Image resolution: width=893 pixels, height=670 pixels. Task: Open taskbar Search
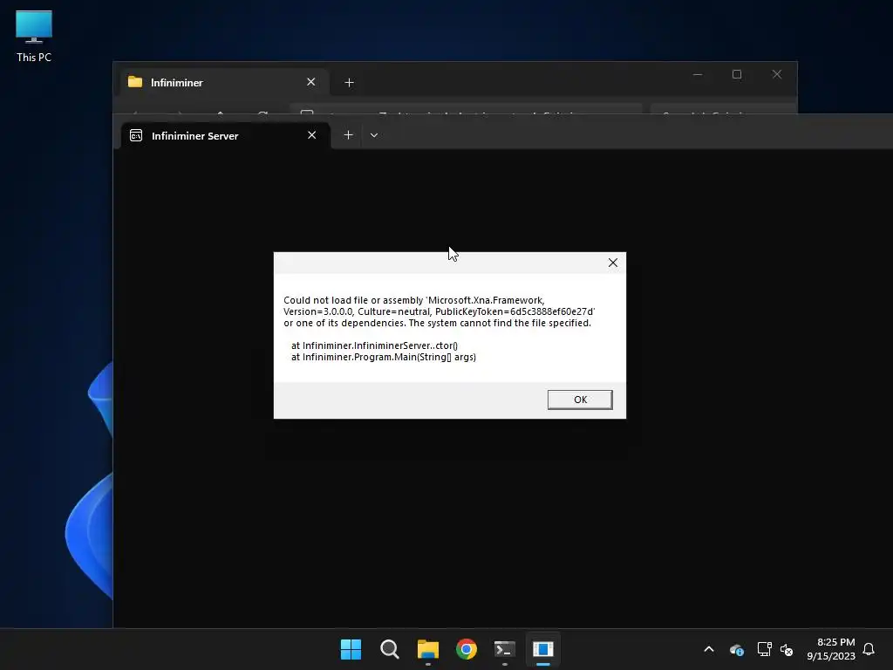coord(390,649)
